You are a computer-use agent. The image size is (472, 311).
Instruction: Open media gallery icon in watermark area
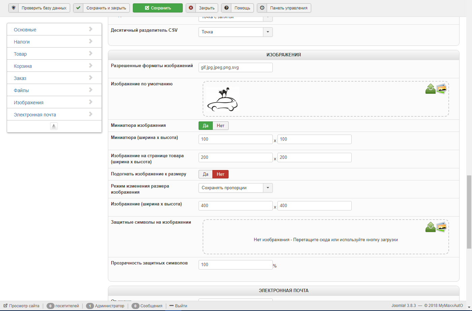pos(441,227)
